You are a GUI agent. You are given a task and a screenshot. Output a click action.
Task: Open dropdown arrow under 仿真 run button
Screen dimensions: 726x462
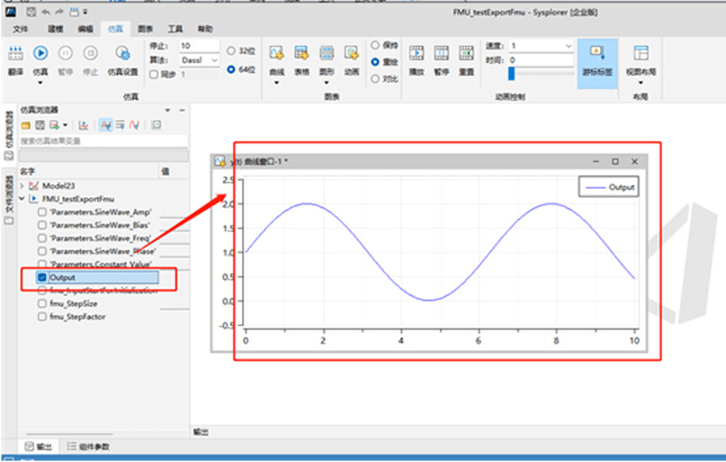click(40, 83)
